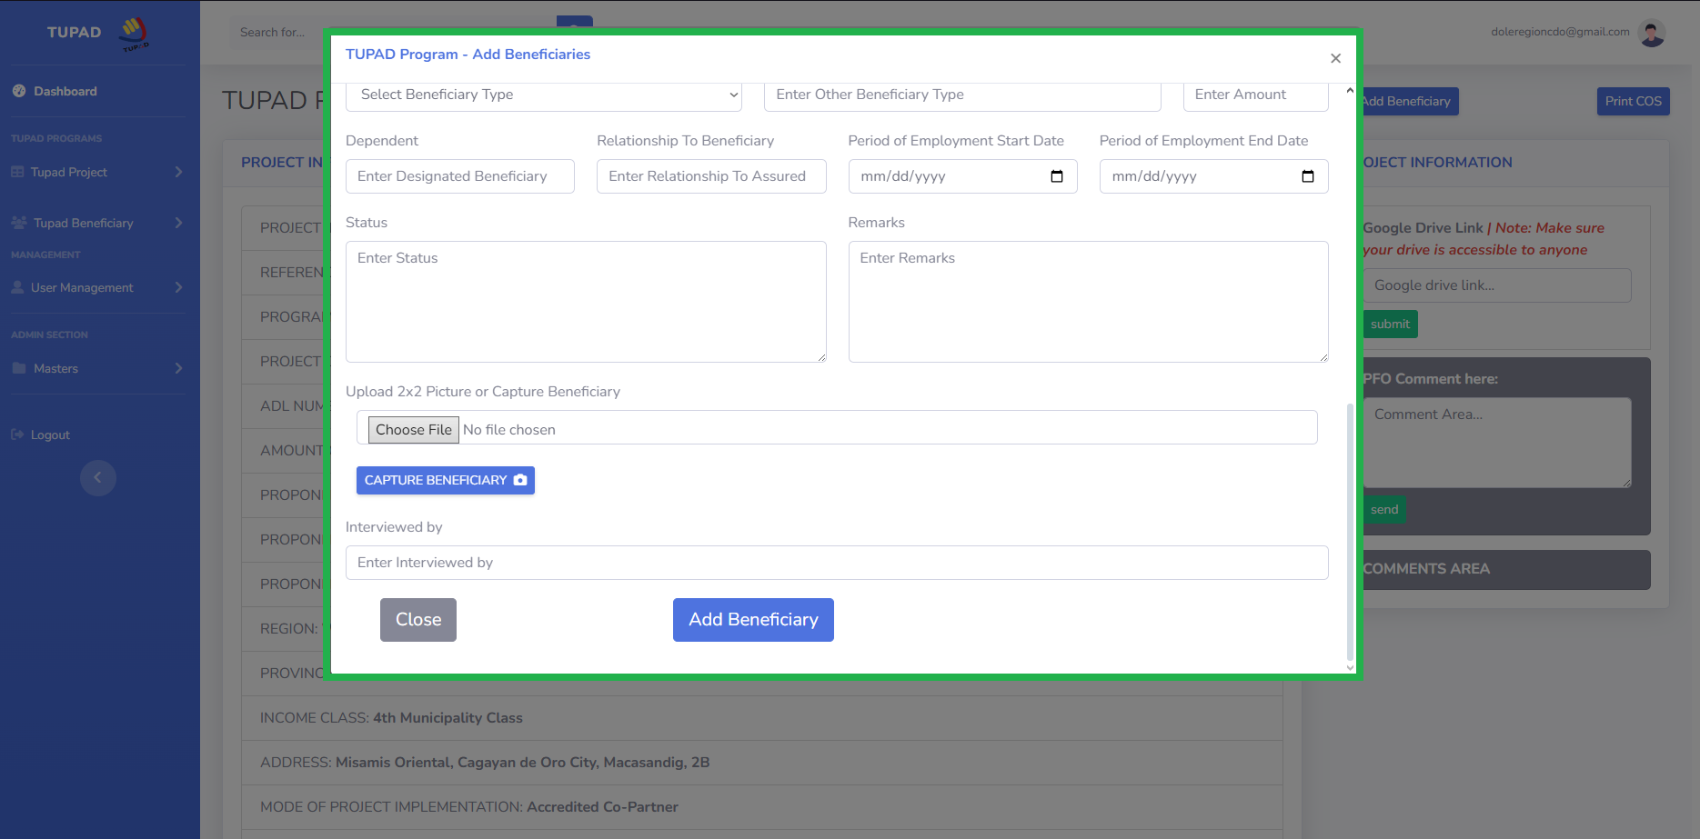Click the user avatar in top bar
Image resolution: width=1700 pixels, height=839 pixels.
1652,33
